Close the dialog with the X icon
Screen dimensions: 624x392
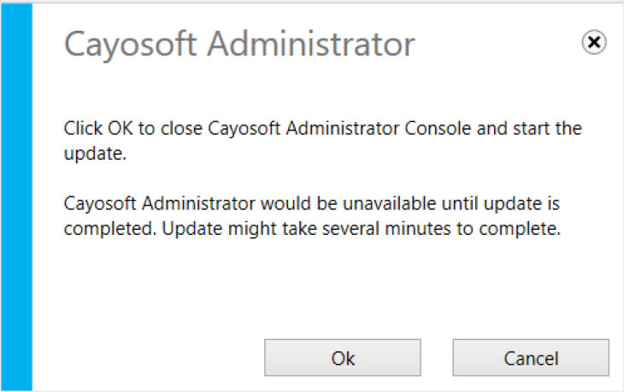tap(594, 42)
